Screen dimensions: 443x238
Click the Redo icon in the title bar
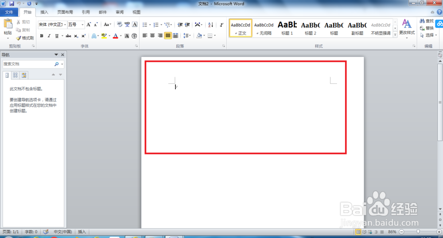coord(29,4)
